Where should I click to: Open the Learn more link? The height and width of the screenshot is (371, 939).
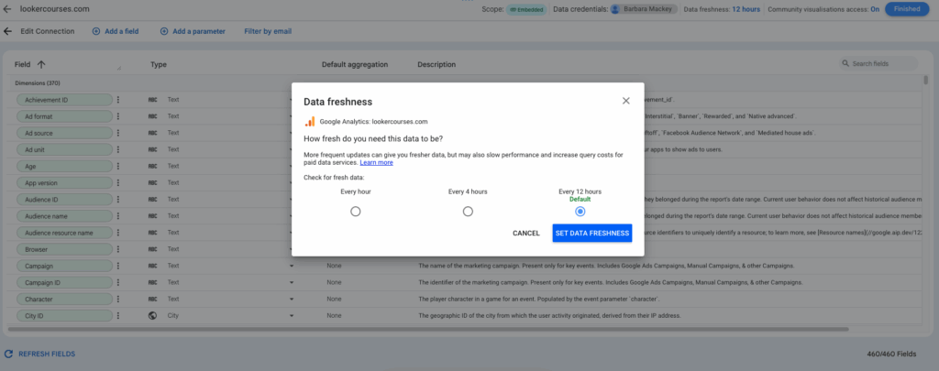coord(376,162)
